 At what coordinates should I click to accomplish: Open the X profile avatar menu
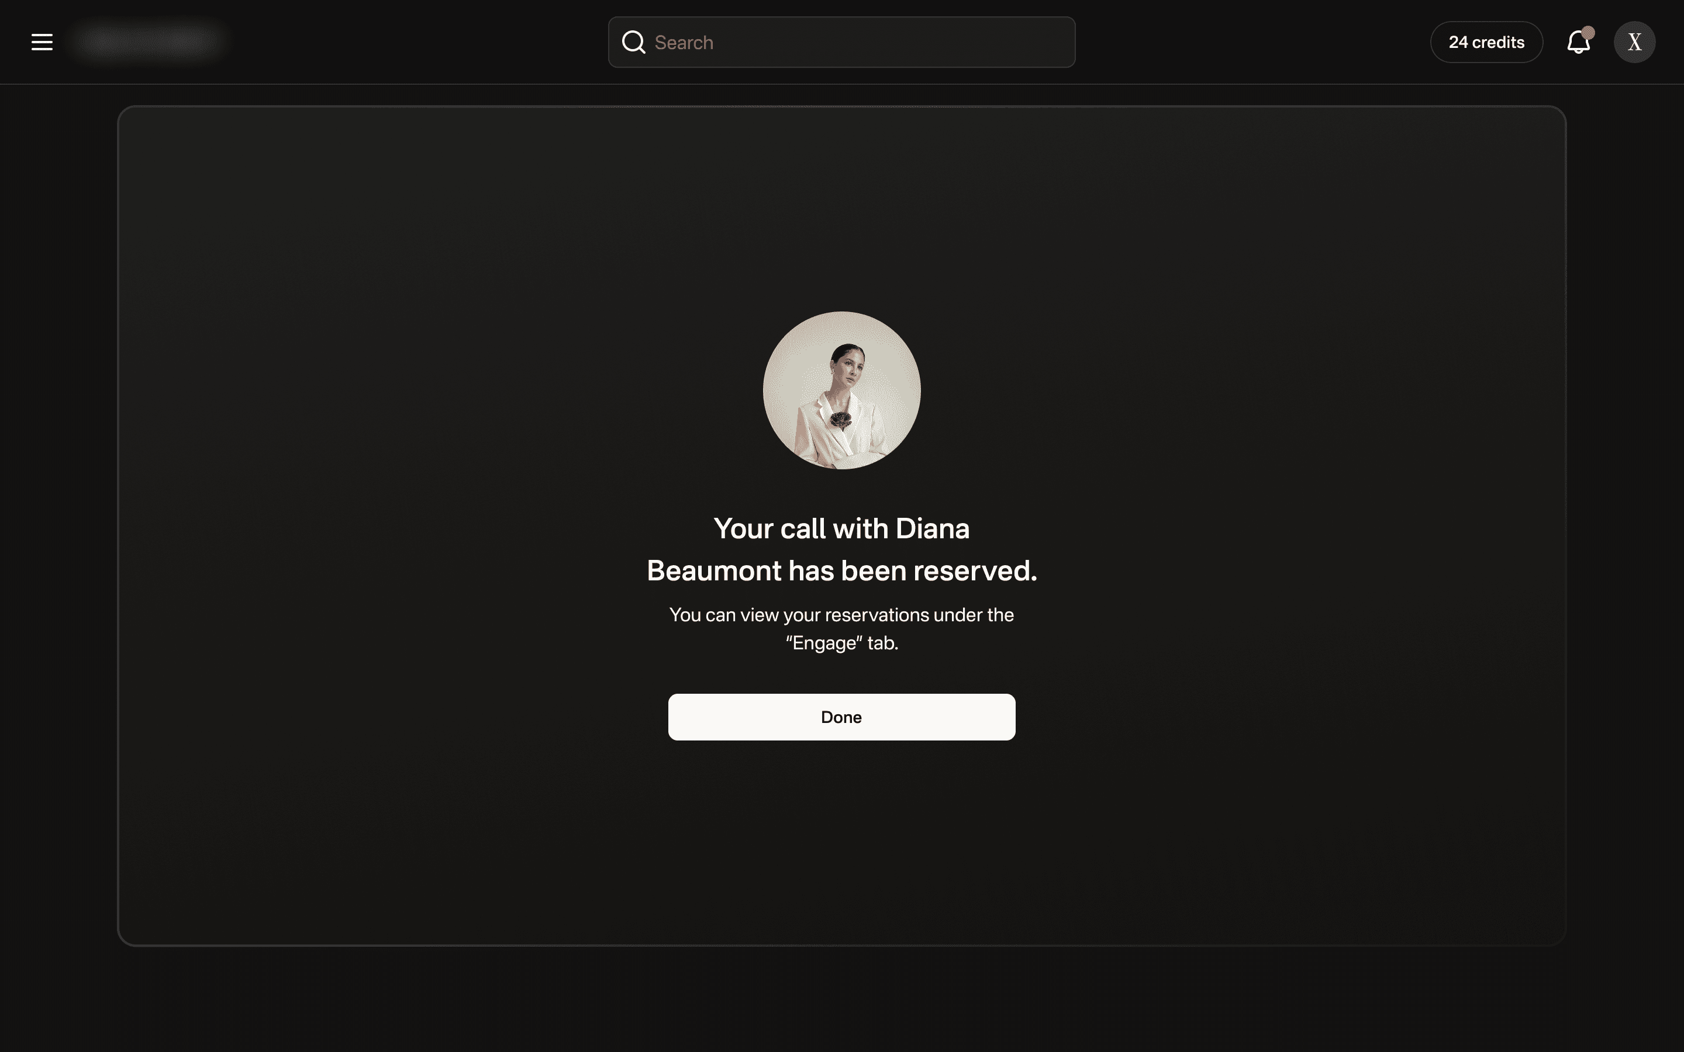click(1634, 41)
